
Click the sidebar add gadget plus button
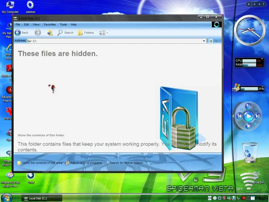[x=249, y=4]
